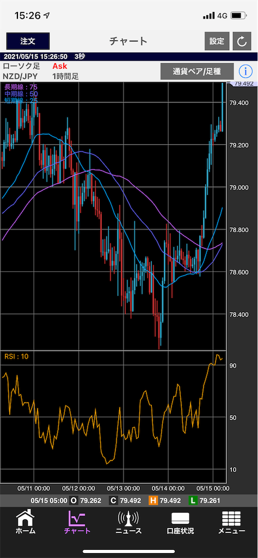Click RSI axis value 50

pyautogui.click(x=233, y=417)
